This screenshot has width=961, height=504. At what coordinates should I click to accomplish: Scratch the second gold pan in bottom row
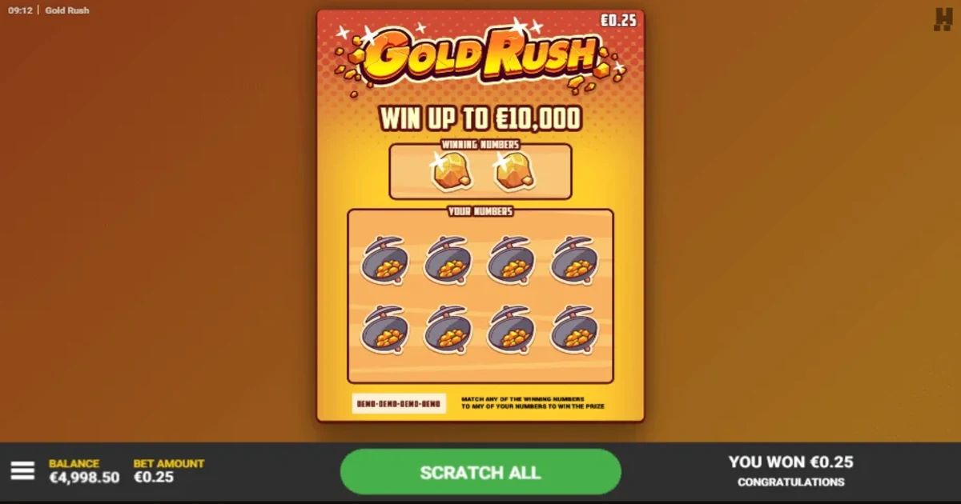pos(448,329)
